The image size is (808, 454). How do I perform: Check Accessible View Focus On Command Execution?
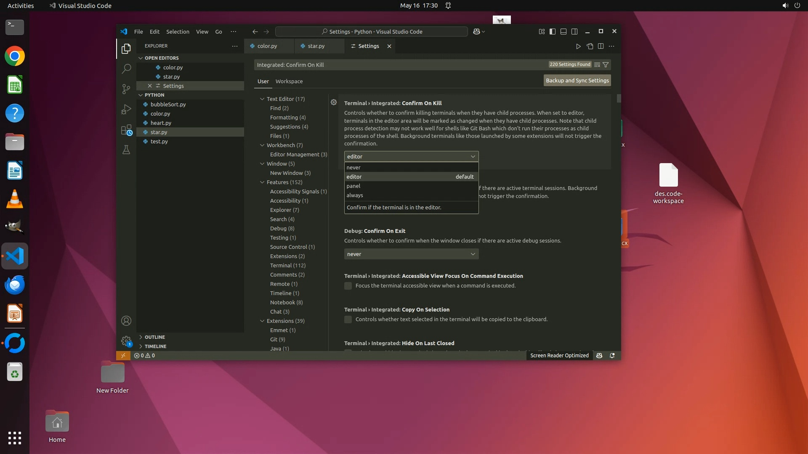(x=348, y=286)
